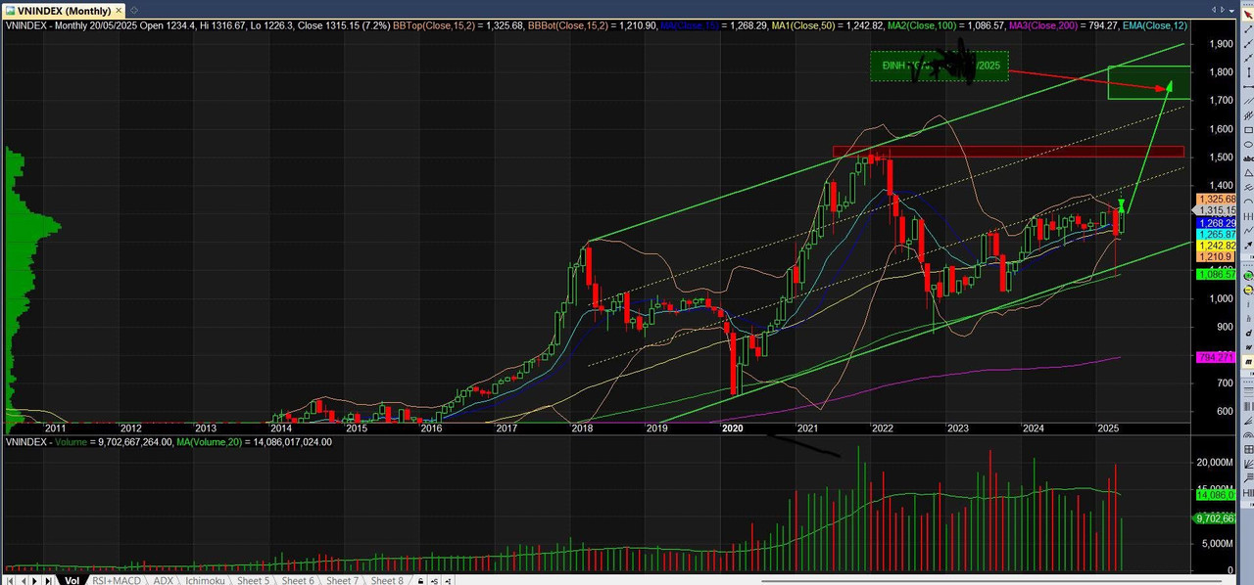1254x585 pixels.
Task: Open the Sheet 5 tab
Action: click(x=253, y=580)
